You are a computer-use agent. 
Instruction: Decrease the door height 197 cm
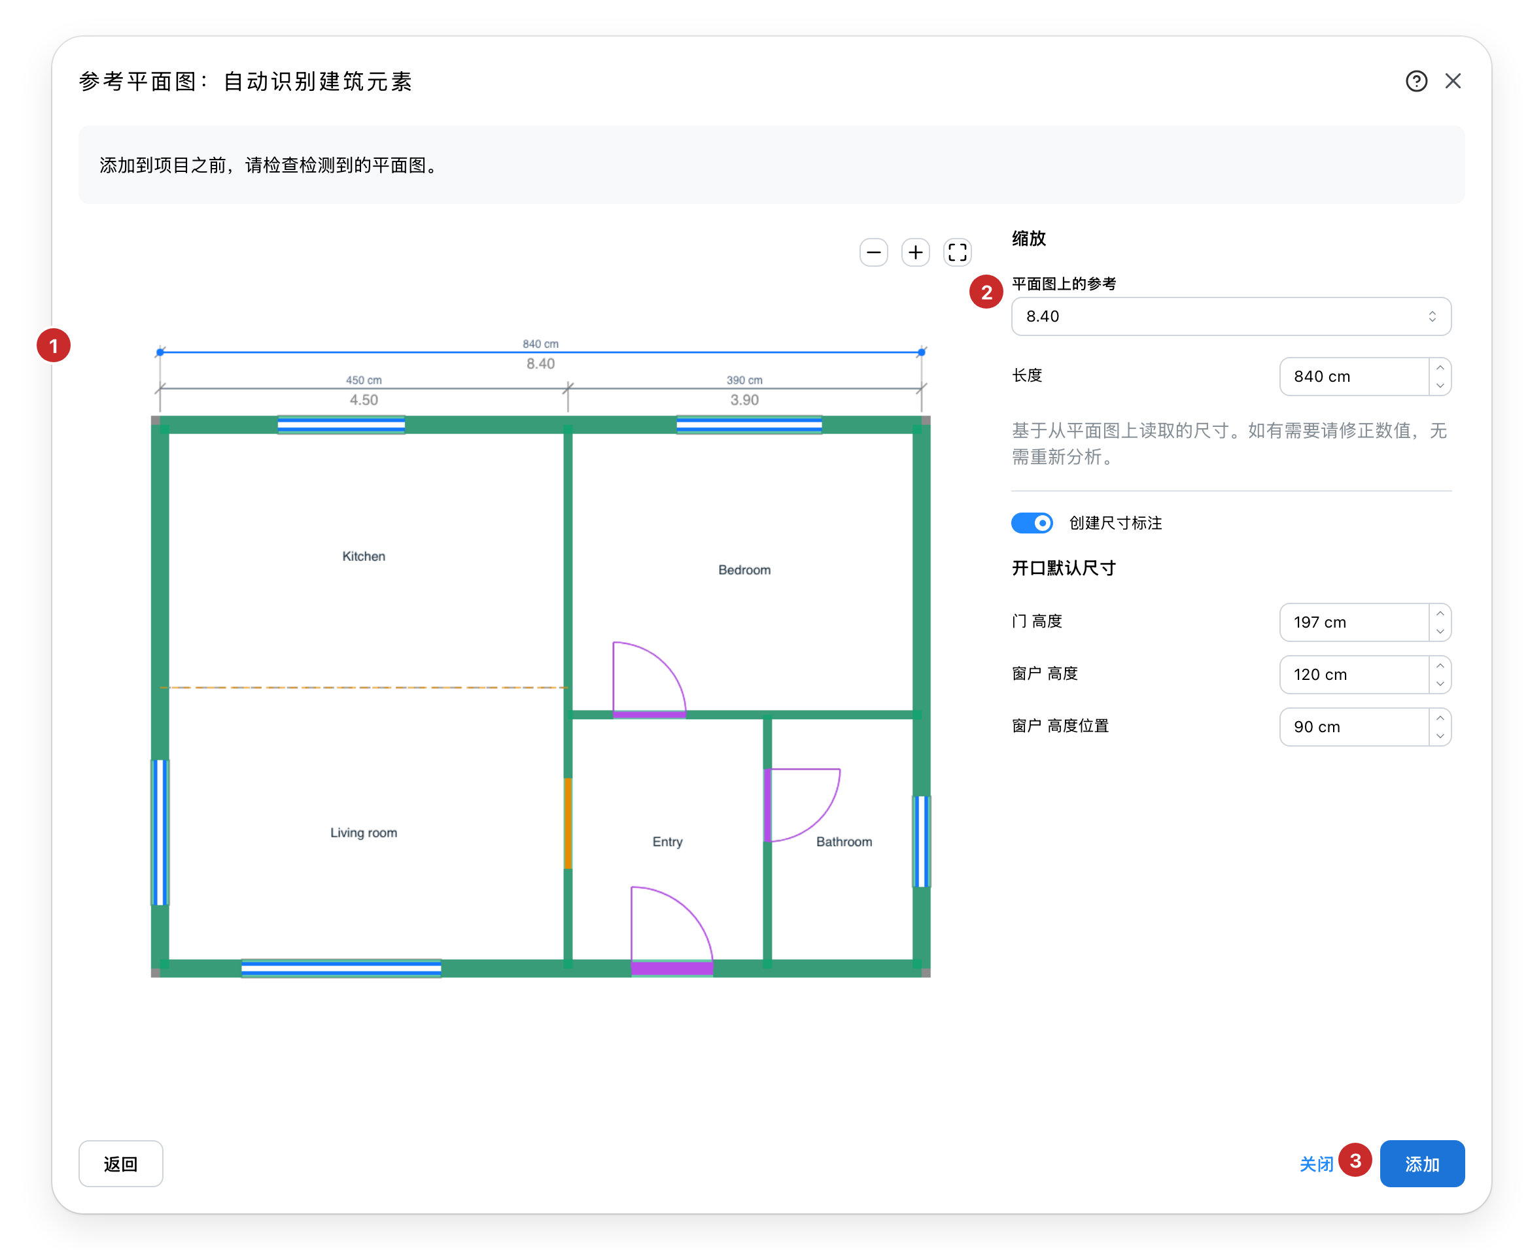[1440, 632]
